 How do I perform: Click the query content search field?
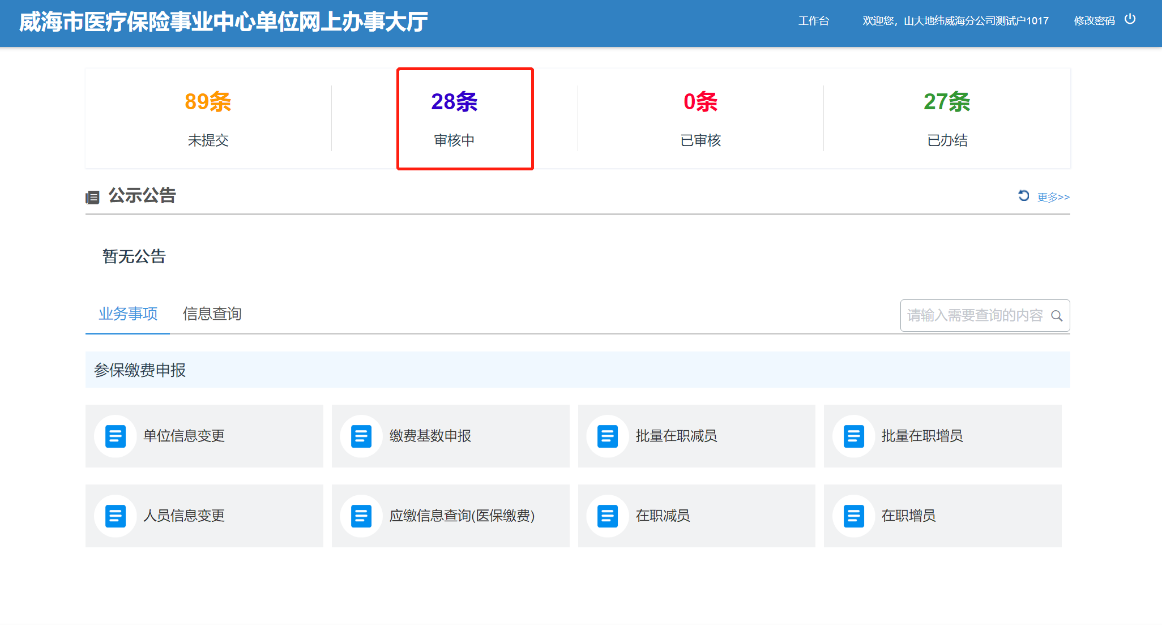(974, 315)
